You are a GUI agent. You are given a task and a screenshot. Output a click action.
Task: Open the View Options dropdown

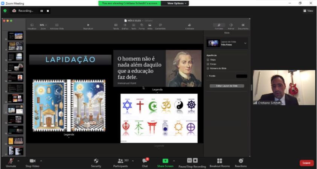point(174,3)
